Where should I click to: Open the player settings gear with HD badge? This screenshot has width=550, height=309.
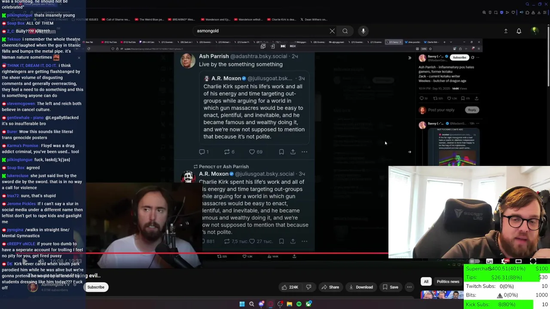(504, 261)
